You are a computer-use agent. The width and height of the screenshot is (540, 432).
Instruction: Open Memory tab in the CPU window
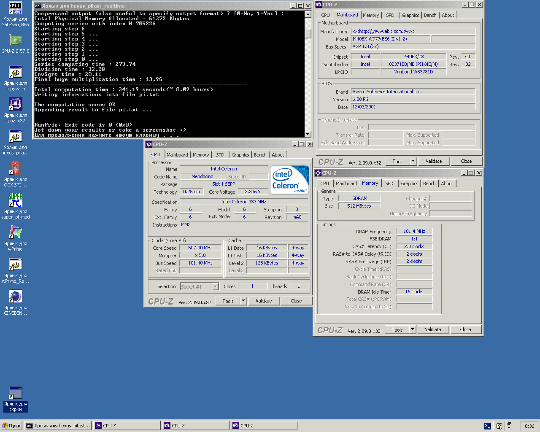[201, 155]
